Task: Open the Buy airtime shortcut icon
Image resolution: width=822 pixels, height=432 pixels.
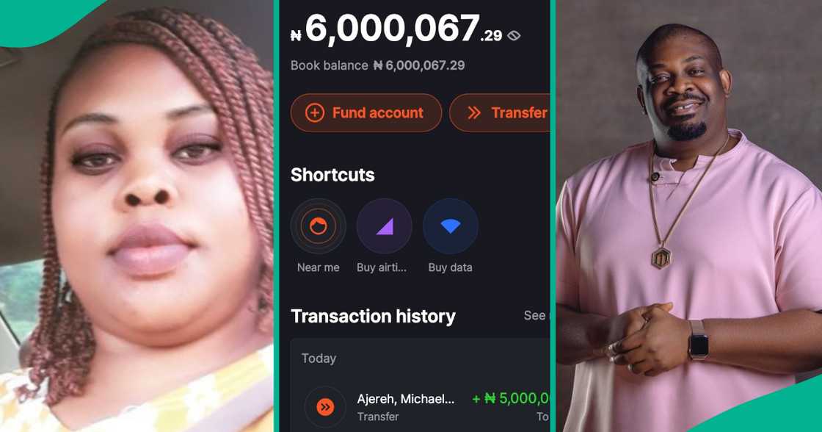Action: coord(385,226)
